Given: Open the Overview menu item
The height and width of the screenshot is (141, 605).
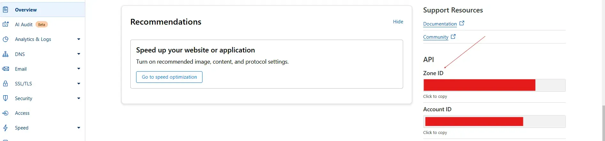Looking at the screenshot, I should [26, 10].
